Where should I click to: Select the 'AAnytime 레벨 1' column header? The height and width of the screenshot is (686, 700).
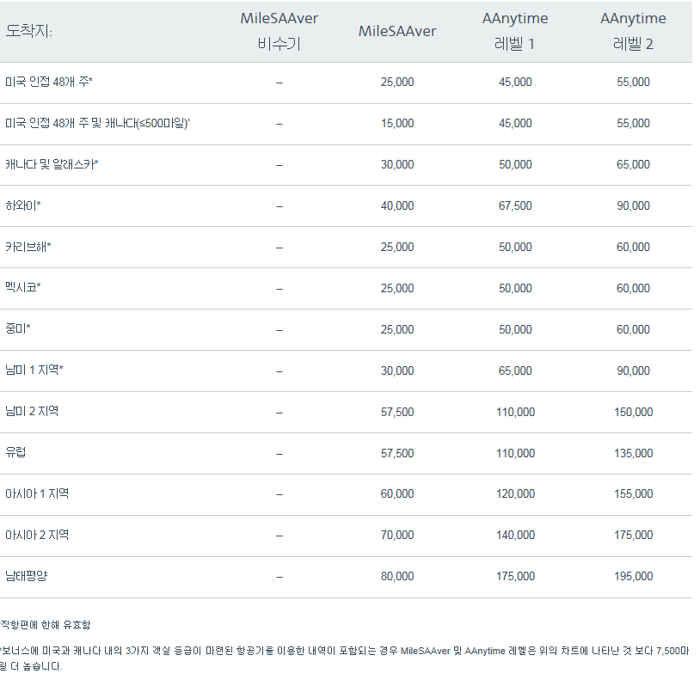pyautogui.click(x=515, y=31)
